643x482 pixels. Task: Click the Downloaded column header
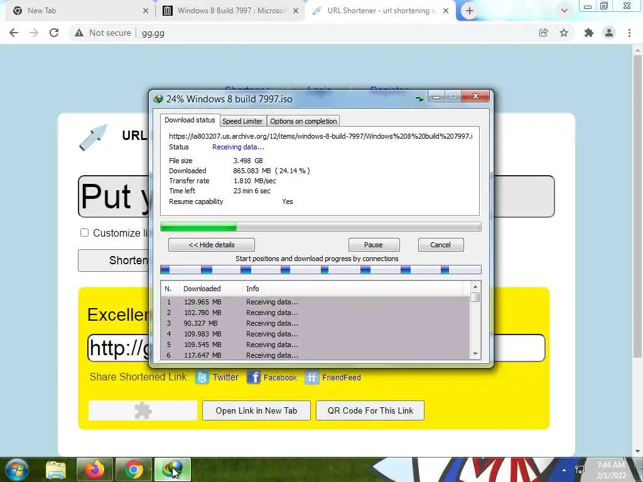pyautogui.click(x=211, y=289)
